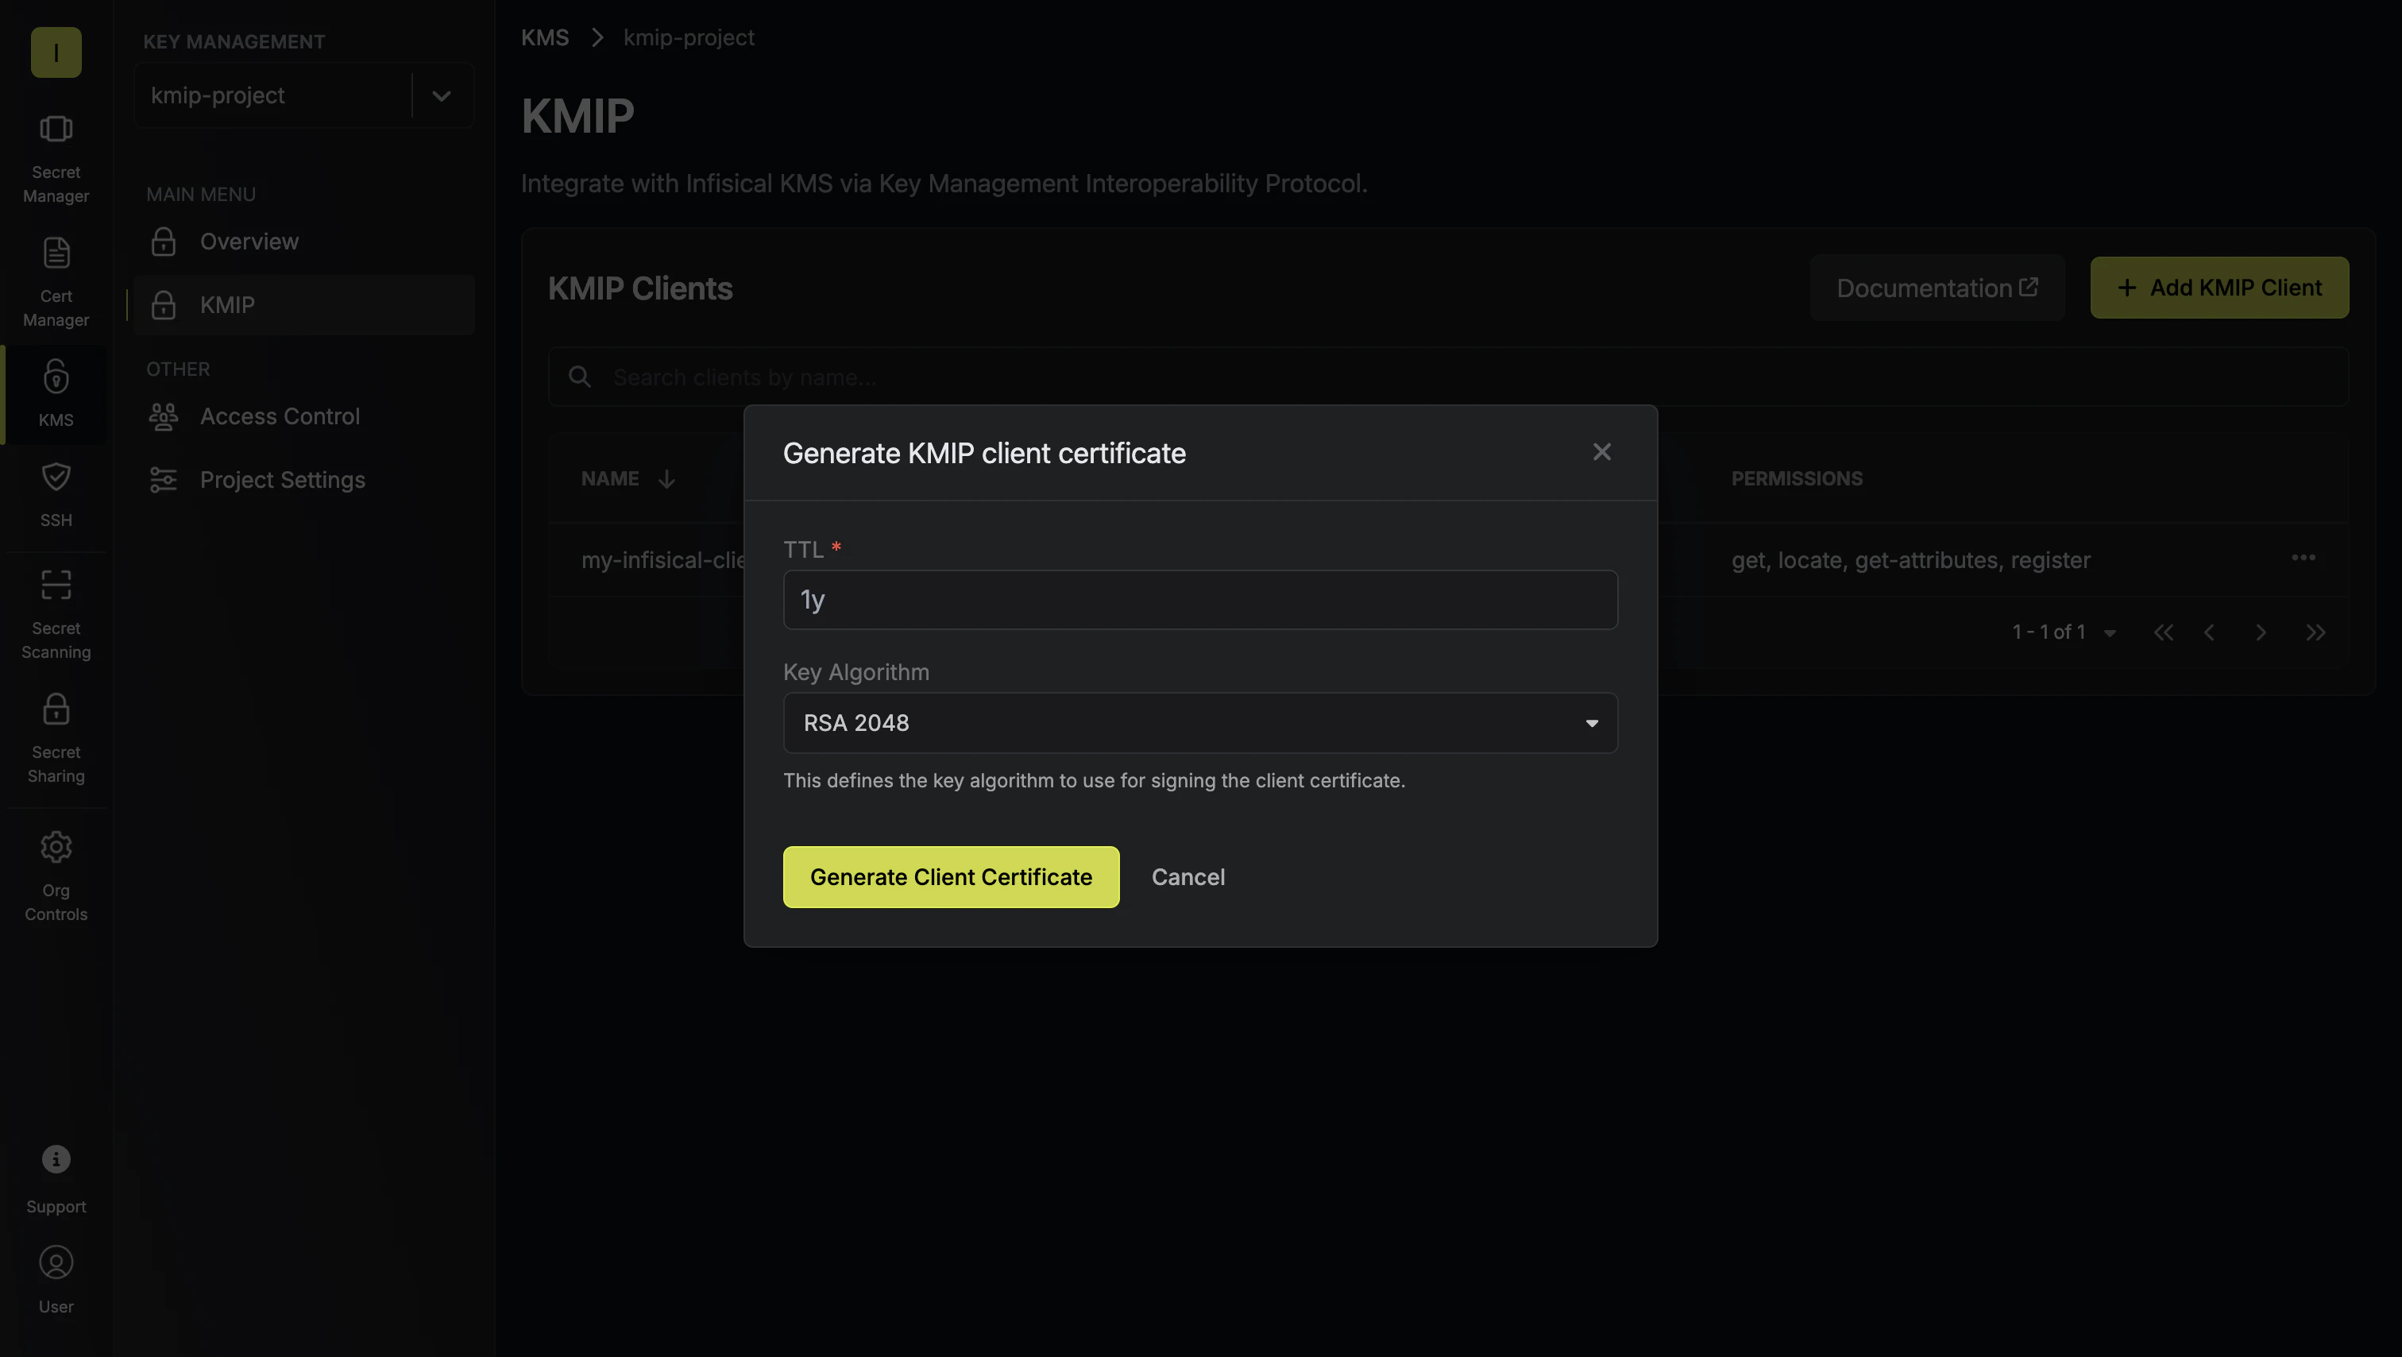The height and width of the screenshot is (1357, 2402).
Task: Select the KMIP menu item
Action: tap(303, 305)
